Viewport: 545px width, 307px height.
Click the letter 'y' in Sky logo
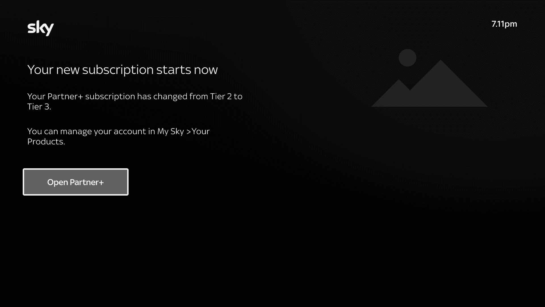[49, 30]
